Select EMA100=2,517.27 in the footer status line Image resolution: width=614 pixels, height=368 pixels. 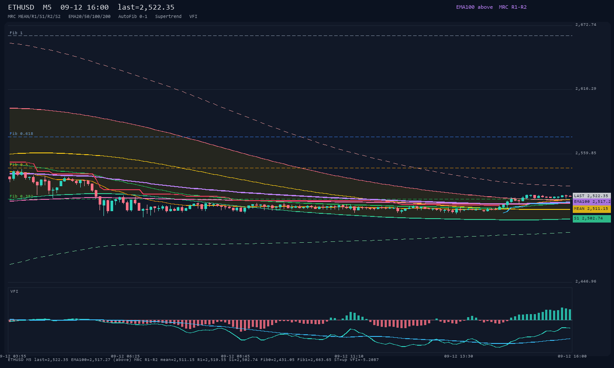[x=91, y=360]
